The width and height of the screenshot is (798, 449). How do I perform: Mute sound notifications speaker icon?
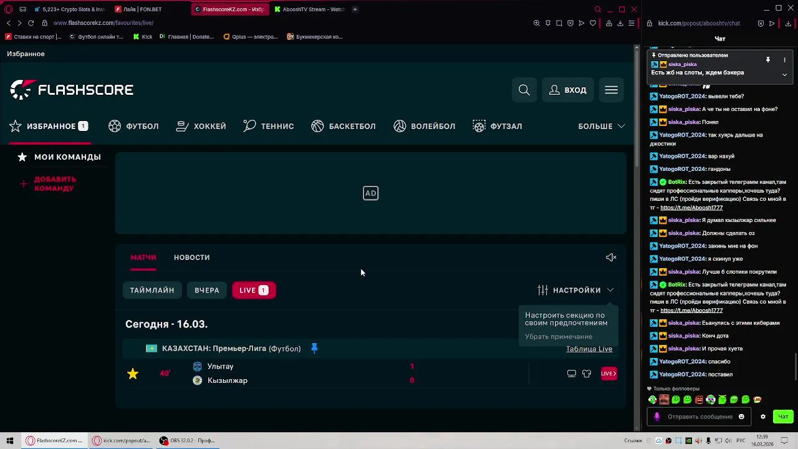pos(611,258)
